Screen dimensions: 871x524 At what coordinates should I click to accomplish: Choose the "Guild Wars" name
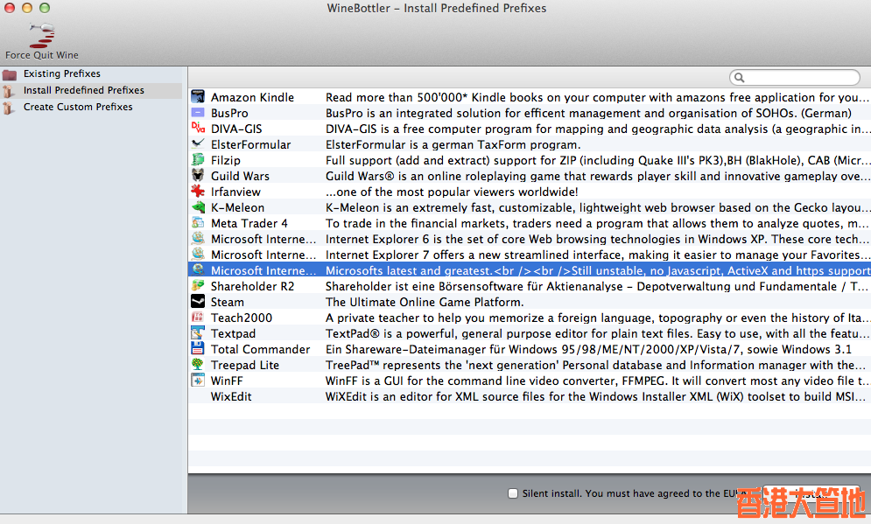[240, 176]
